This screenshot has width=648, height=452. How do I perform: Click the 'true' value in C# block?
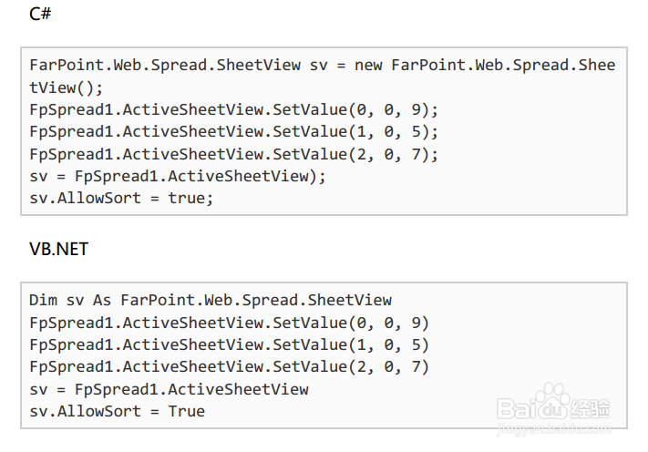(187, 199)
